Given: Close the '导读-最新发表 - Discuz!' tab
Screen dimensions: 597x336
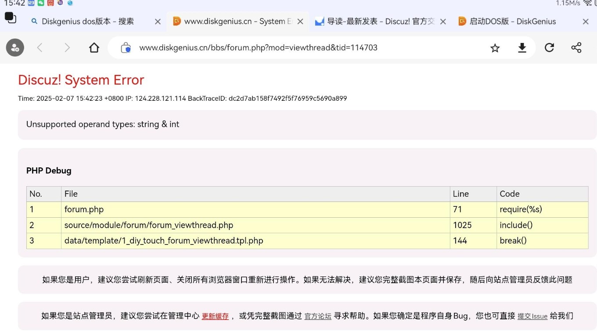Looking at the screenshot, I should pos(443,21).
